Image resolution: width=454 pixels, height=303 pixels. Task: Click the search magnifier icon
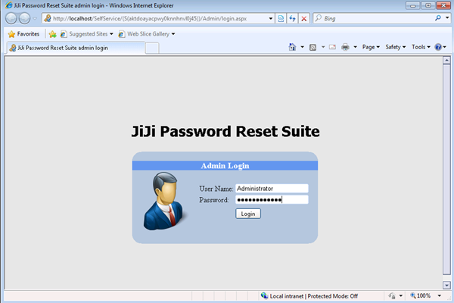(438, 18)
